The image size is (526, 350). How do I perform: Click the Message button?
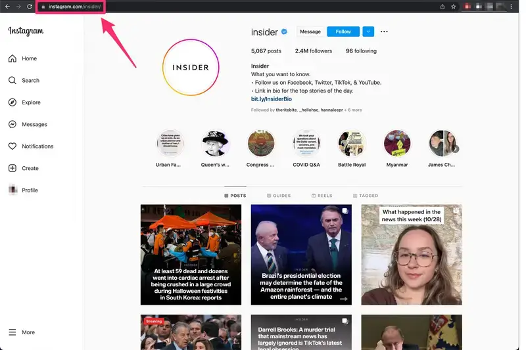[x=310, y=32]
